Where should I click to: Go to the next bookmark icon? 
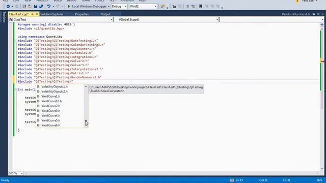[212, 7]
